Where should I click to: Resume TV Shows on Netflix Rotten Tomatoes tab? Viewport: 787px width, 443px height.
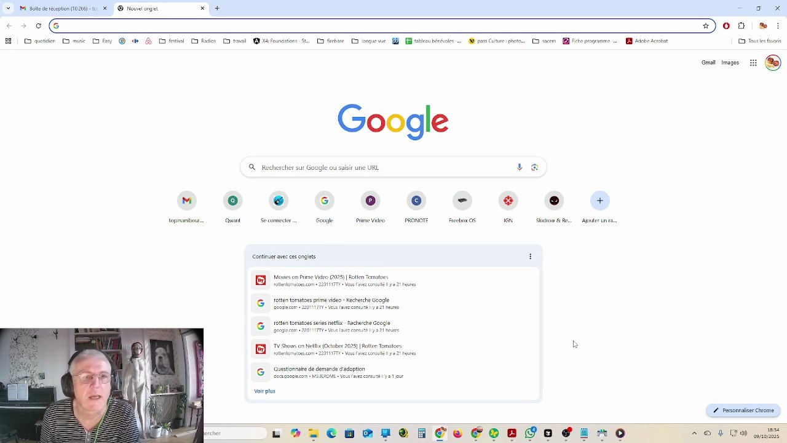(393, 349)
